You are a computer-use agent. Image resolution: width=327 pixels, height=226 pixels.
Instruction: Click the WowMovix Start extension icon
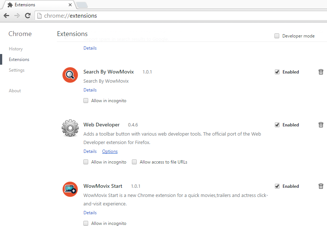click(x=70, y=189)
